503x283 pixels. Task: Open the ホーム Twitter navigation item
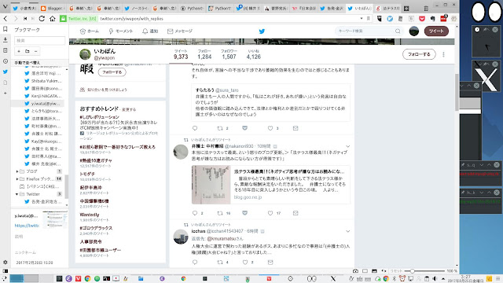click(x=89, y=31)
